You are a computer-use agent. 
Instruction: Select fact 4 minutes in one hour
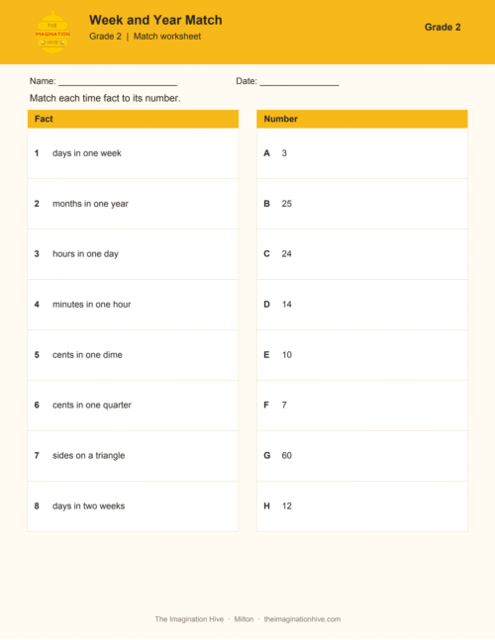pos(133,305)
